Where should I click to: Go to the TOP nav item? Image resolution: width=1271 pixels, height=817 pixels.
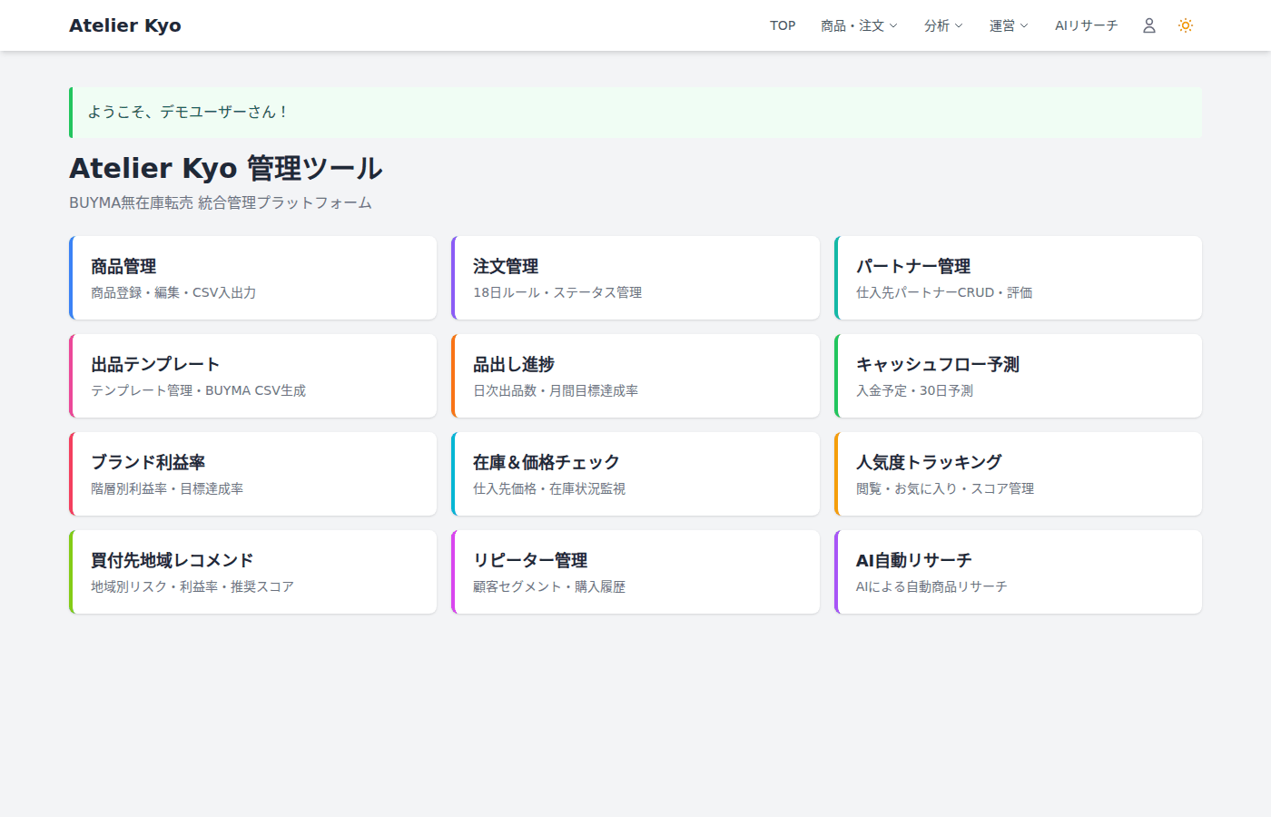tap(783, 25)
